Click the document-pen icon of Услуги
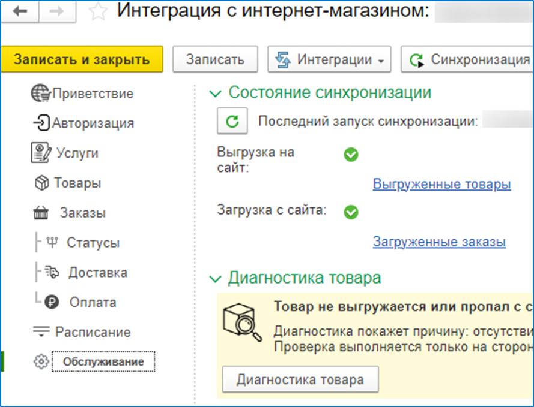534x407 pixels. click(41, 152)
